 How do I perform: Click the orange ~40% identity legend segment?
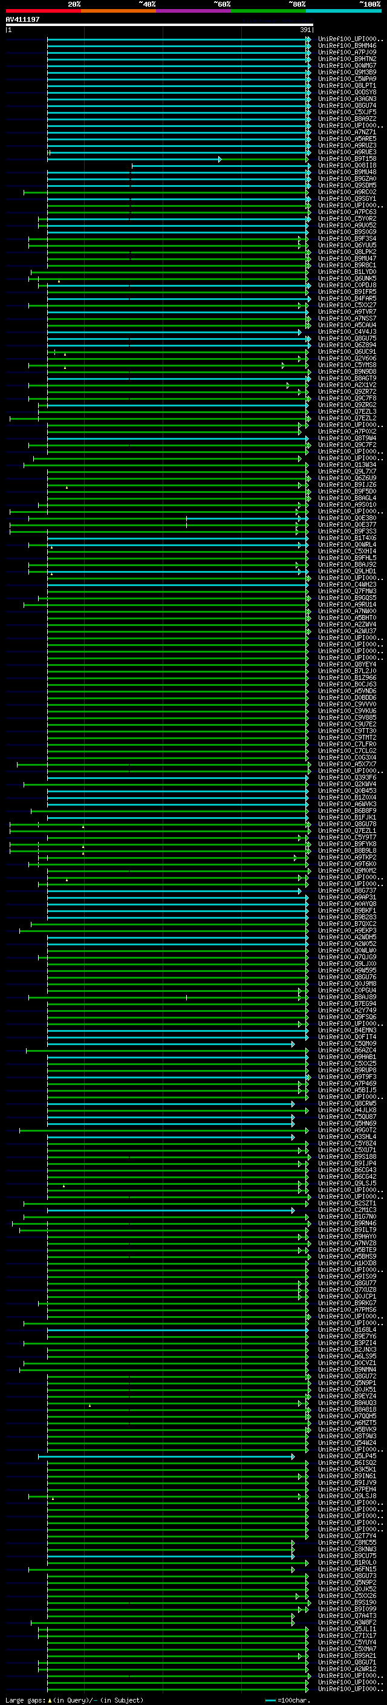tap(119, 11)
